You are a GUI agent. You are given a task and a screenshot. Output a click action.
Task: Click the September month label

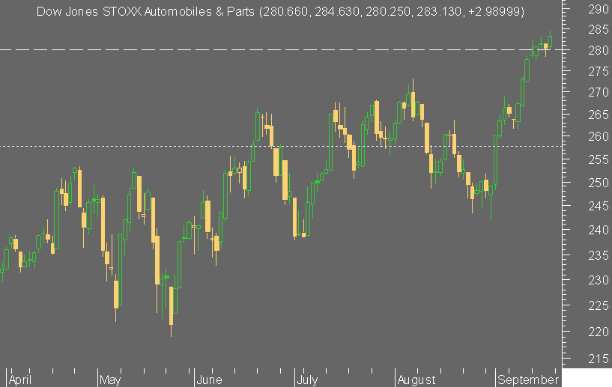tap(528, 380)
